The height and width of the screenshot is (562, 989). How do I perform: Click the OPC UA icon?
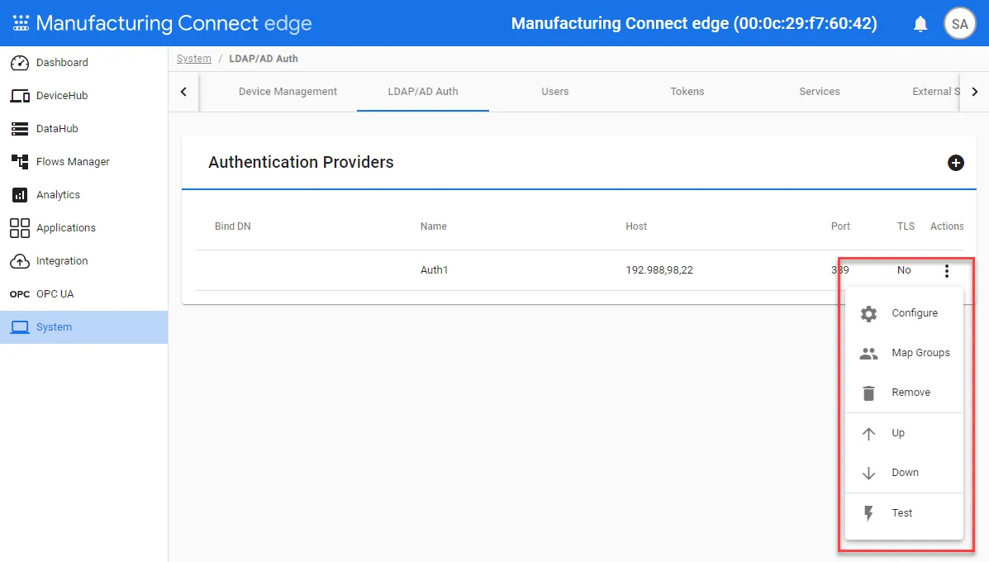[20, 294]
